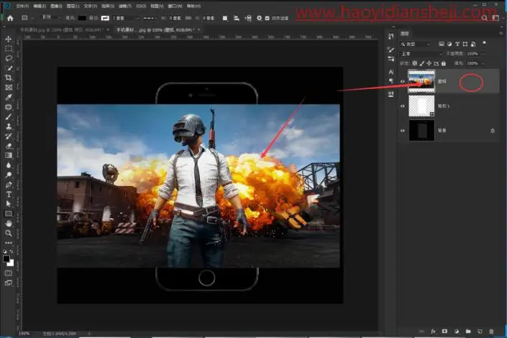
Task: Open the stroke line style dropdown
Action: pyautogui.click(x=150, y=18)
